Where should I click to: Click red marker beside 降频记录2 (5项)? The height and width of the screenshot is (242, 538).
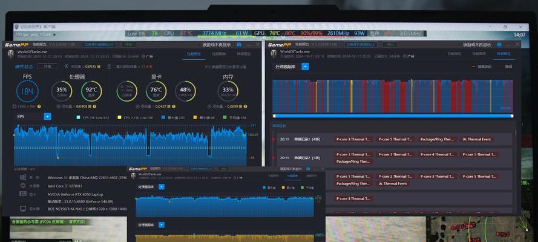[274, 158]
